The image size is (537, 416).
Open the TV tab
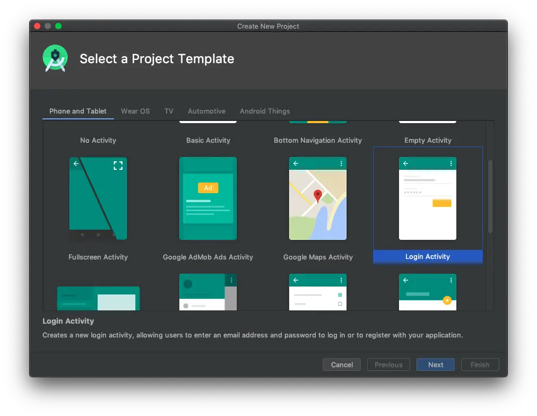click(x=169, y=111)
